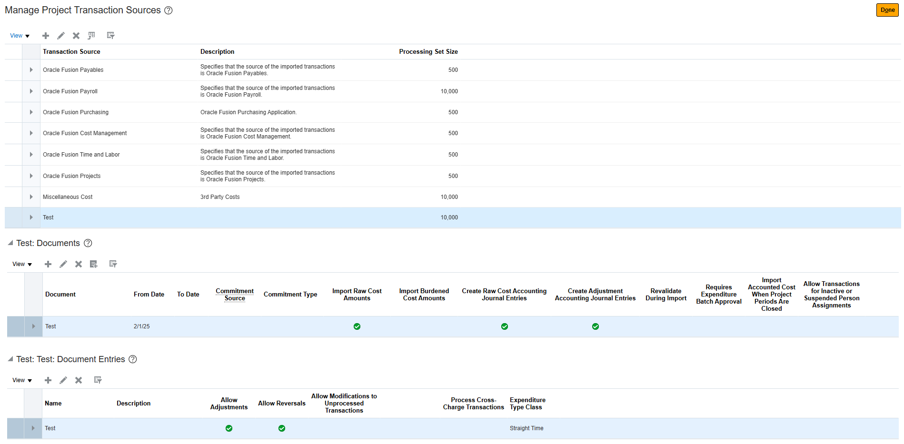Expand the Oracle Fusion Payroll row
This screenshot has width=904, height=444.
(31, 91)
